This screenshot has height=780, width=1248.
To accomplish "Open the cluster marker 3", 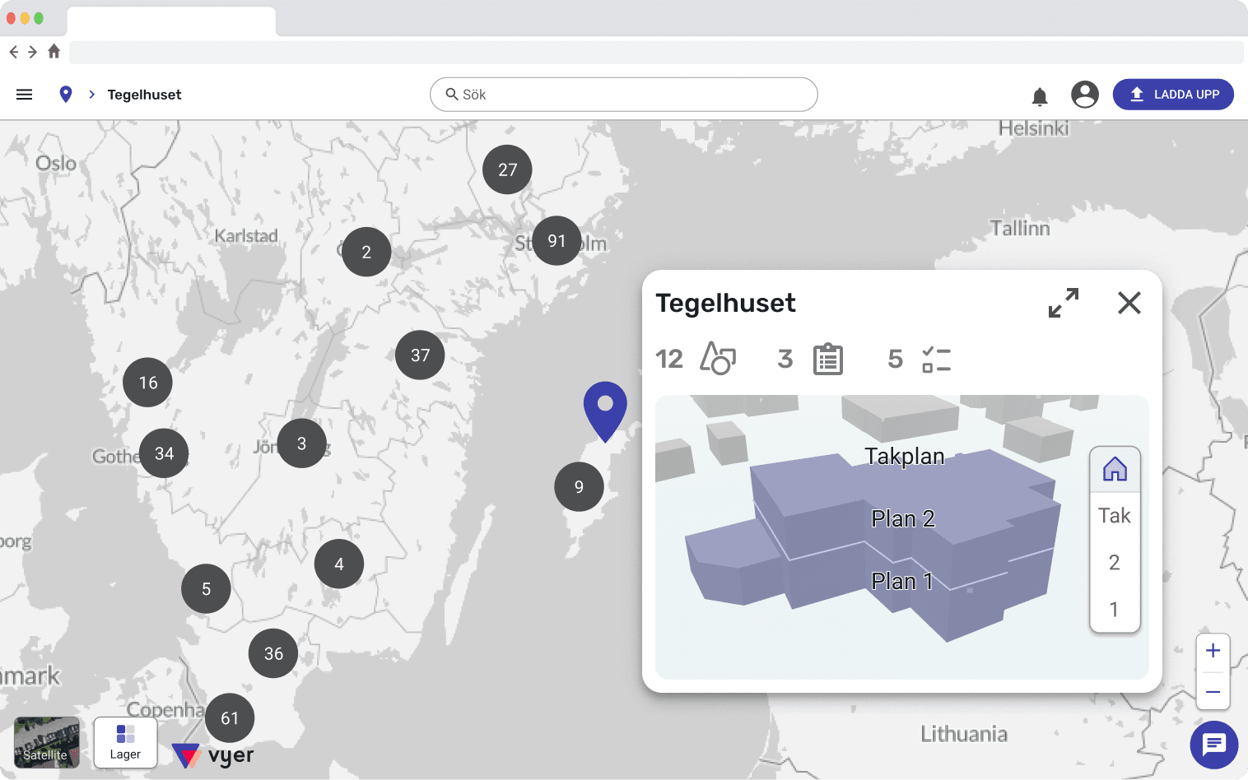I will 302,443.
